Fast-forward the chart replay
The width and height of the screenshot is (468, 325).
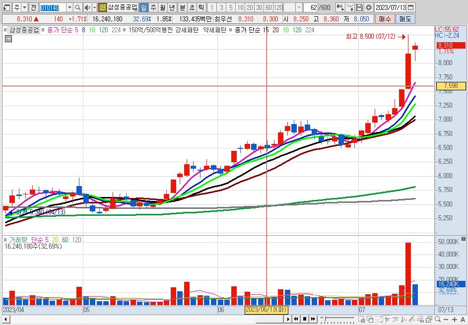point(313,320)
